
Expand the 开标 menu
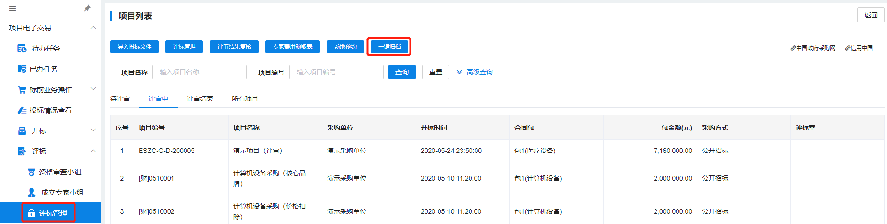click(x=93, y=130)
